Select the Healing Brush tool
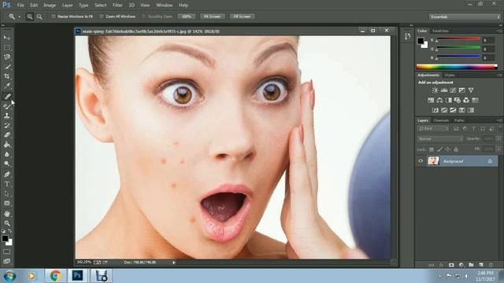Viewport: 504px width, 283px height. click(7, 96)
